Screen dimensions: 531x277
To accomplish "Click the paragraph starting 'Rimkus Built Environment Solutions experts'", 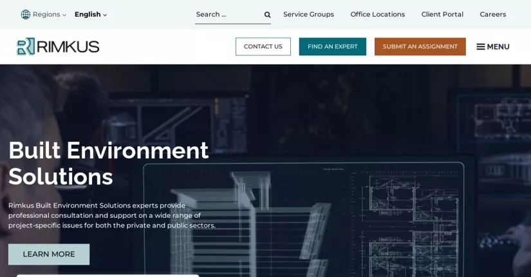I will click(112, 215).
